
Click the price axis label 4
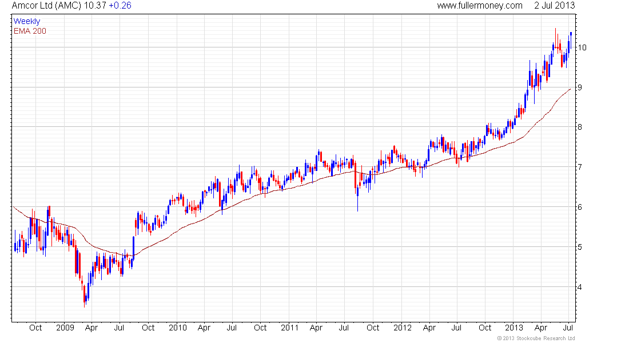tap(580, 287)
